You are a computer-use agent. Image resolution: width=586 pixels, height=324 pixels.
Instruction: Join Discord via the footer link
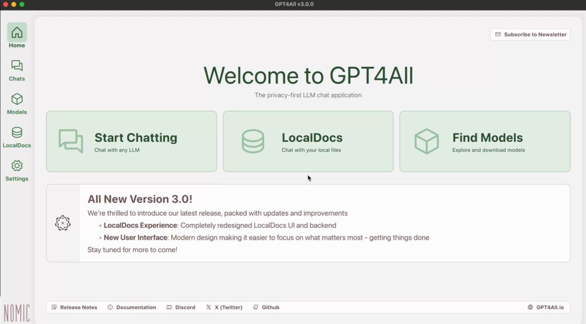[181, 307]
